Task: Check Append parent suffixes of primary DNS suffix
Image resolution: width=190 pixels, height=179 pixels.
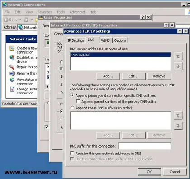Action: 78,101
